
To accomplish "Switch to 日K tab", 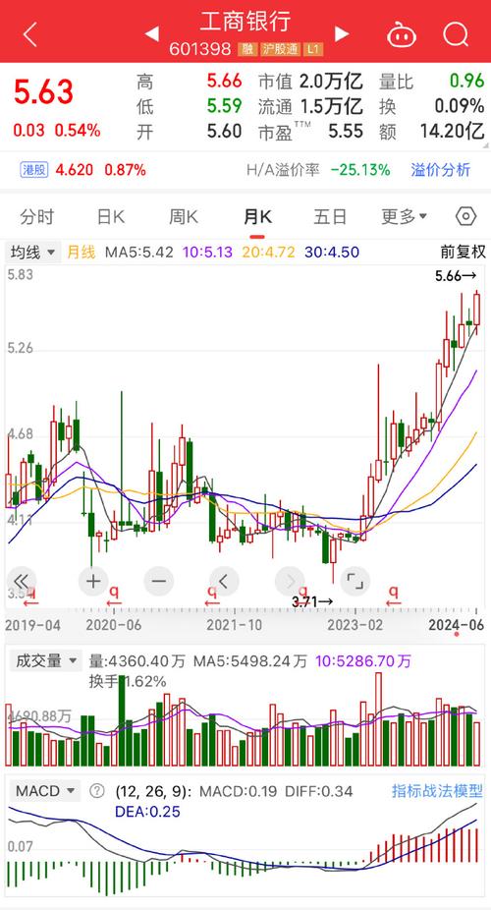I will point(110,217).
